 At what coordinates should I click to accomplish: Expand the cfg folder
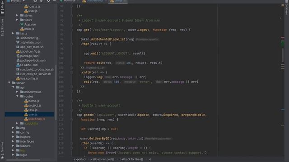(x=13, y=128)
